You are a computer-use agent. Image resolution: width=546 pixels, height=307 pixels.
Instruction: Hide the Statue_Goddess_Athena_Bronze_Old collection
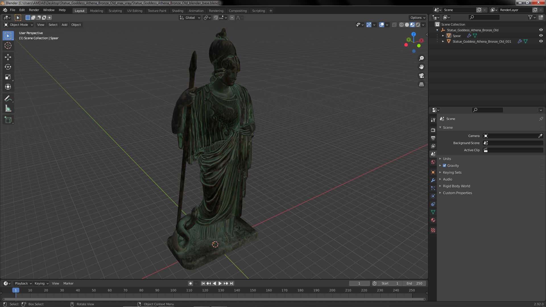(x=541, y=30)
